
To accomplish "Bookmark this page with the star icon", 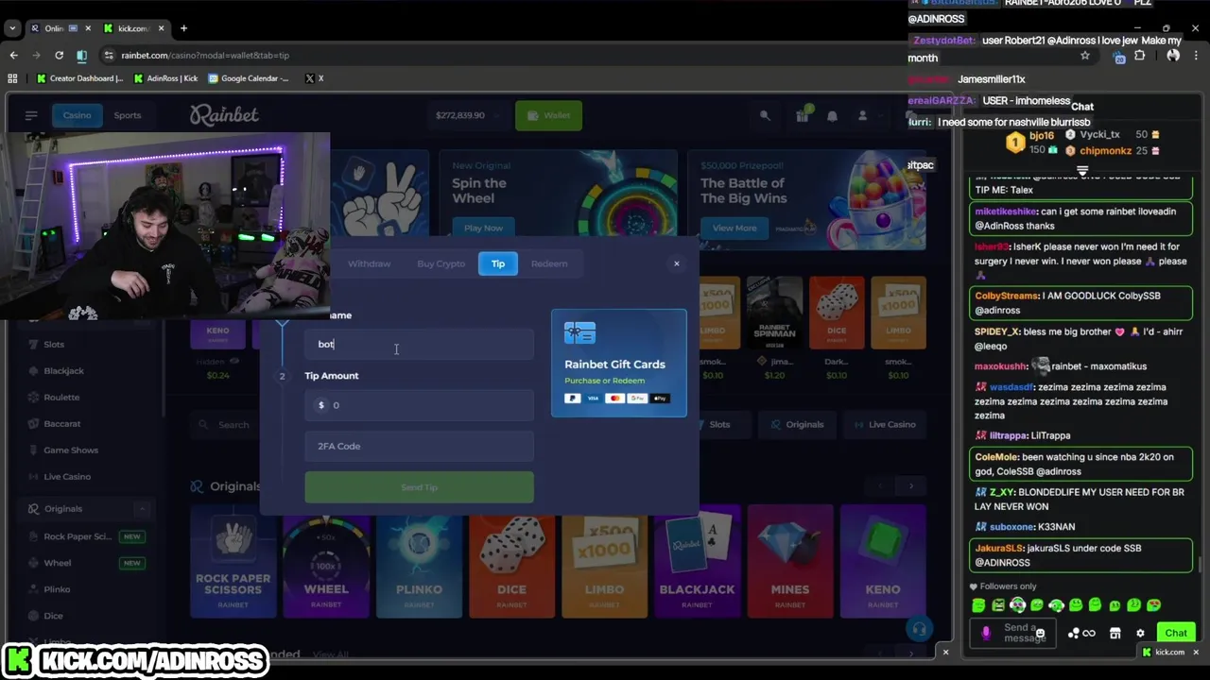I will coord(1085,56).
